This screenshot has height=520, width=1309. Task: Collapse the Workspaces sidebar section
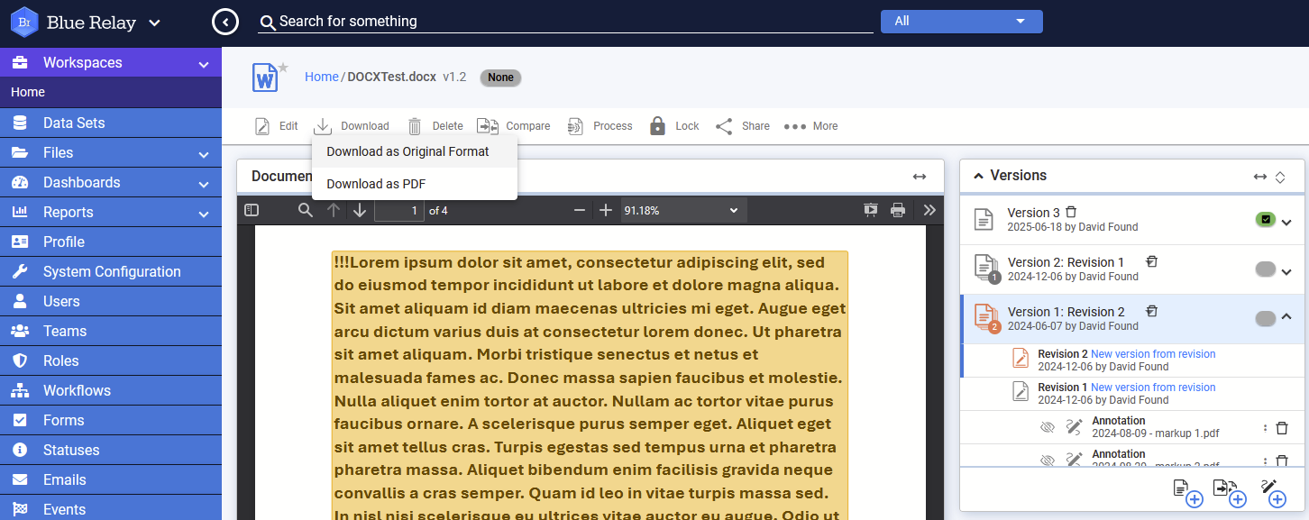(204, 65)
